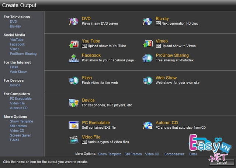Select DVD in the sidebar
The width and height of the screenshot is (236, 168).
[13, 22]
